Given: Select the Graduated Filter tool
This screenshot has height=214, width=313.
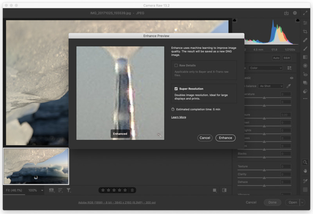Looking at the screenshot, I should 305,57.
